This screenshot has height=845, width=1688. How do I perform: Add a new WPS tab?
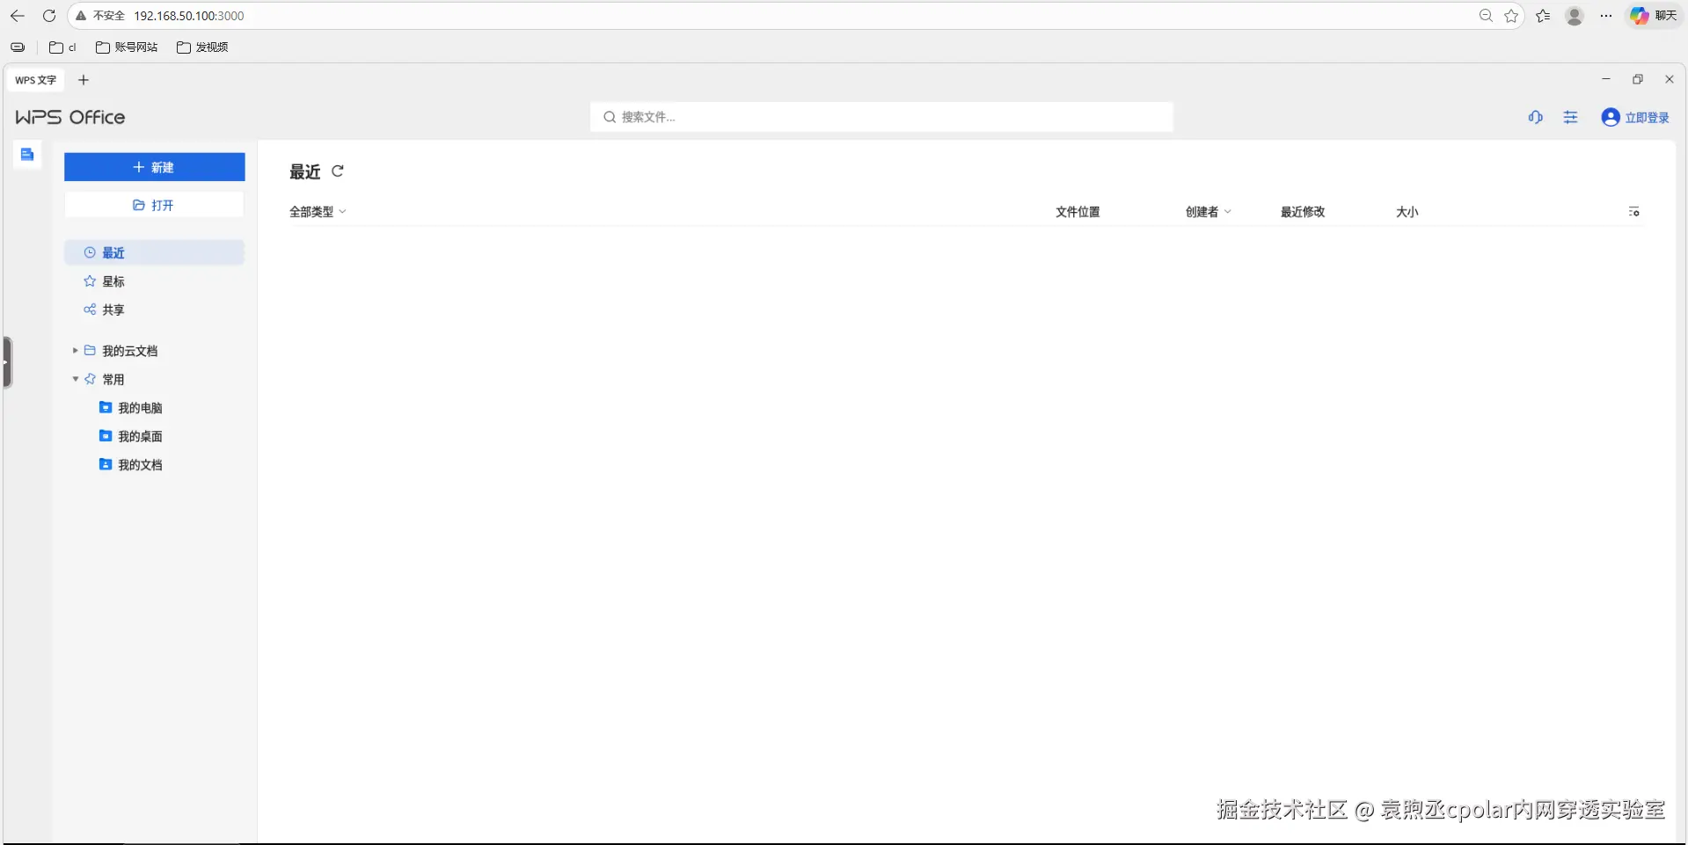pyautogui.click(x=84, y=80)
